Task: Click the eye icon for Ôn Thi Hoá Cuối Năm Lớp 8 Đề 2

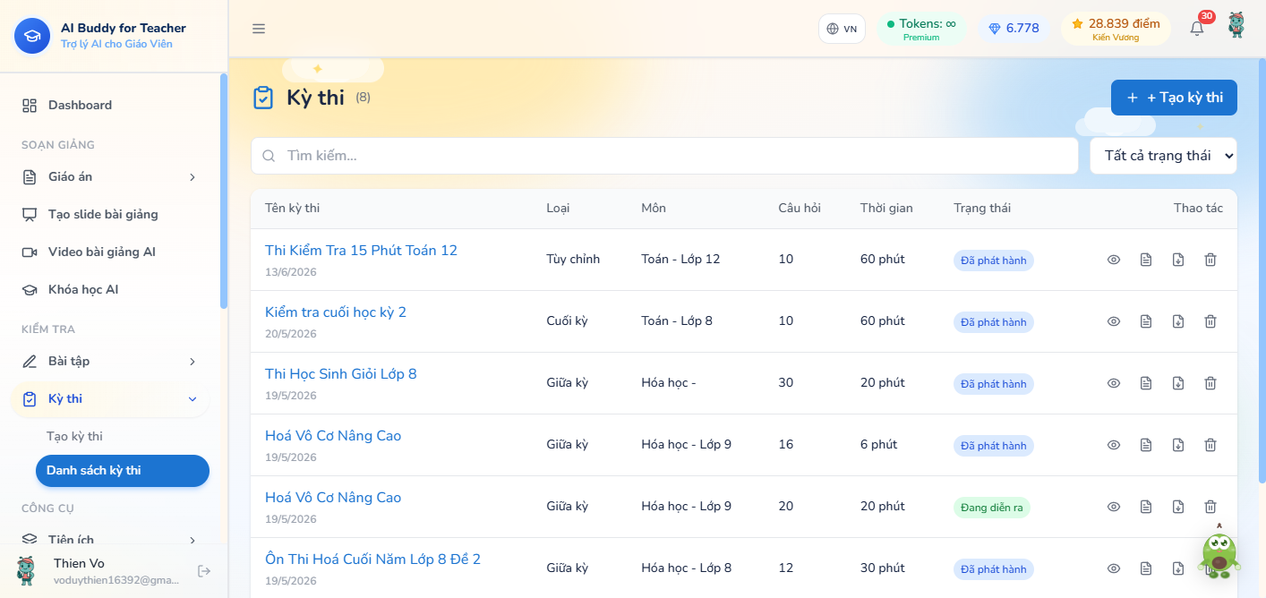Action: [x=1114, y=568]
